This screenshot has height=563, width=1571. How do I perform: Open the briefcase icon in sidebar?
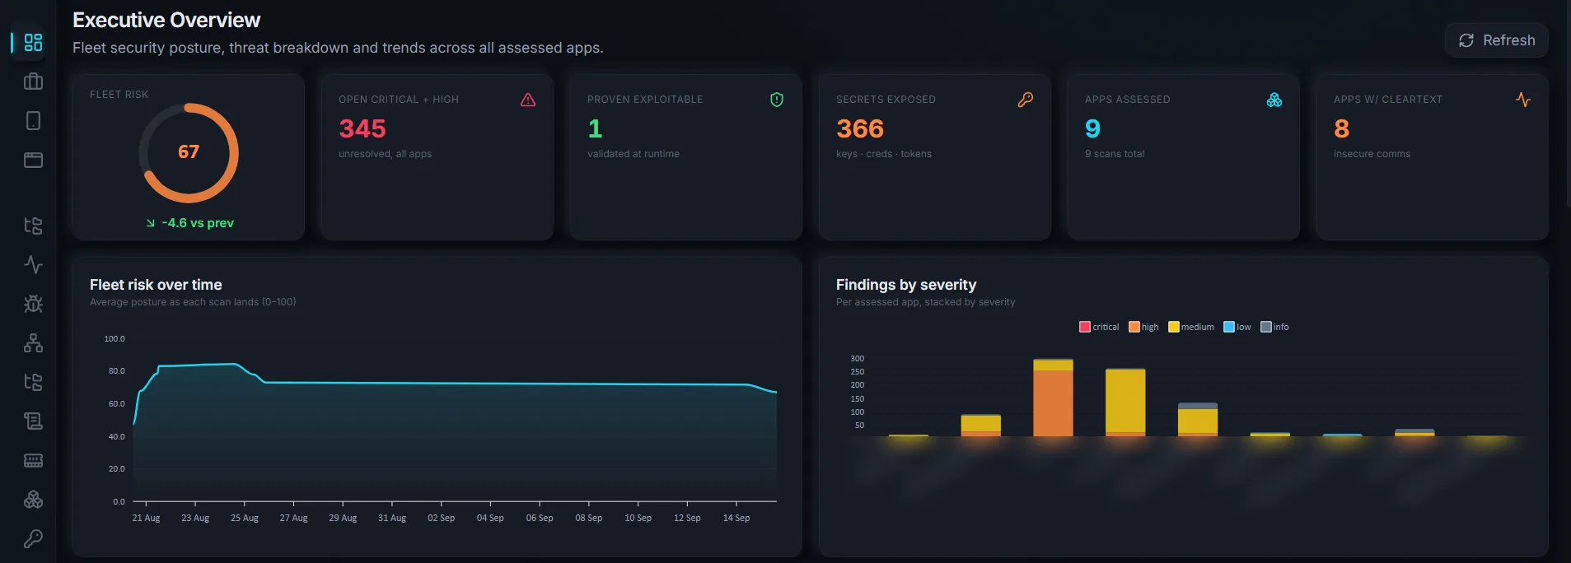(33, 81)
